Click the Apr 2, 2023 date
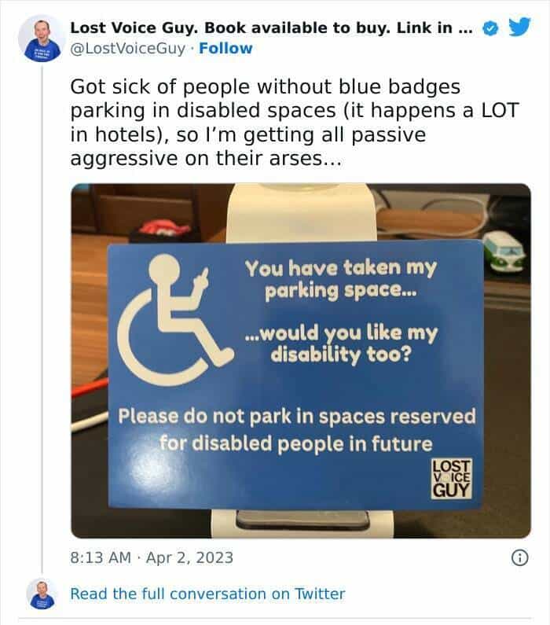This screenshot has width=550, height=625. click(x=189, y=557)
